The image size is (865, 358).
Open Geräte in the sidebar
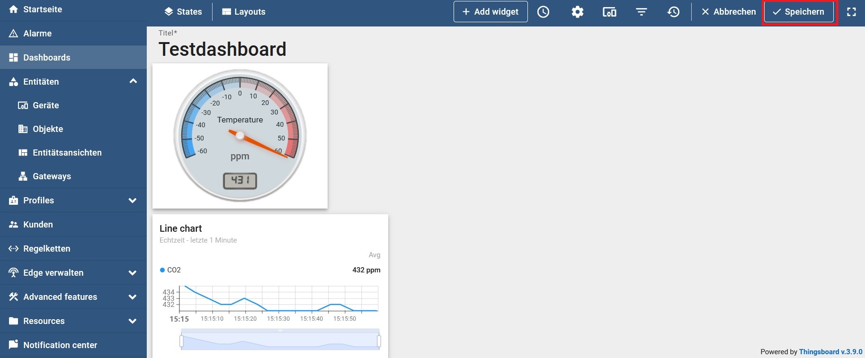pos(45,105)
